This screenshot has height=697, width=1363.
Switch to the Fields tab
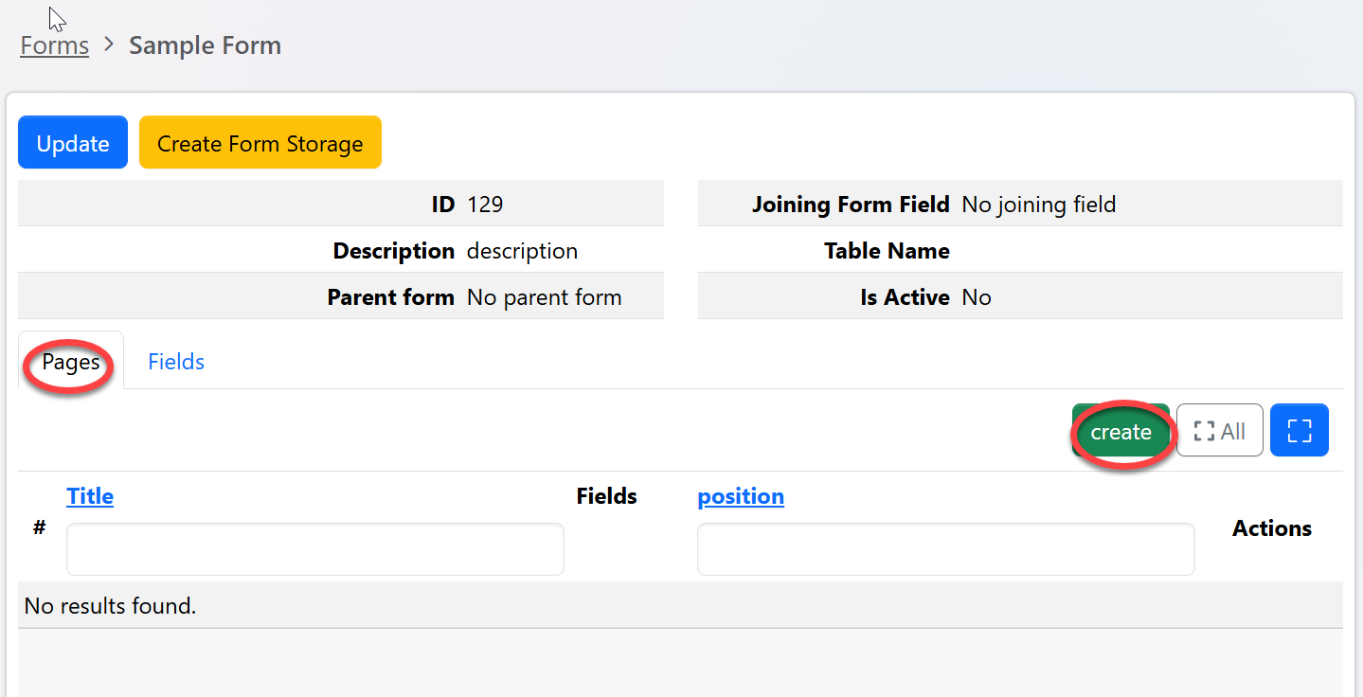point(176,362)
